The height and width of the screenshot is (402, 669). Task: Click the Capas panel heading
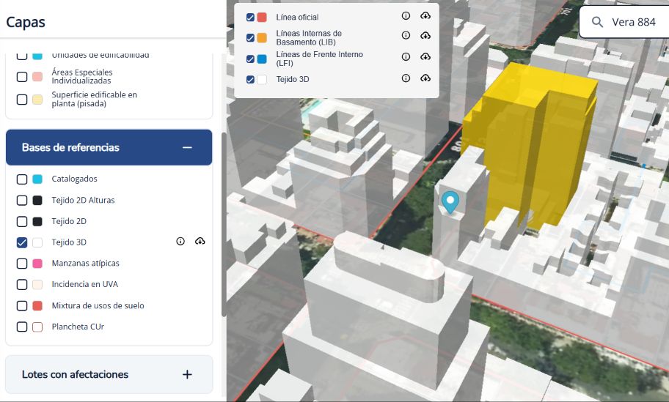26,22
